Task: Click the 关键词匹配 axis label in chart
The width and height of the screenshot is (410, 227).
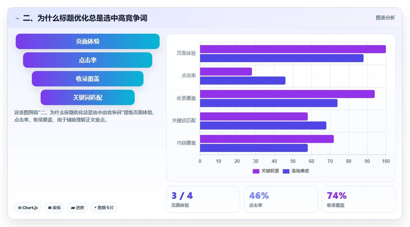Action: (184, 120)
